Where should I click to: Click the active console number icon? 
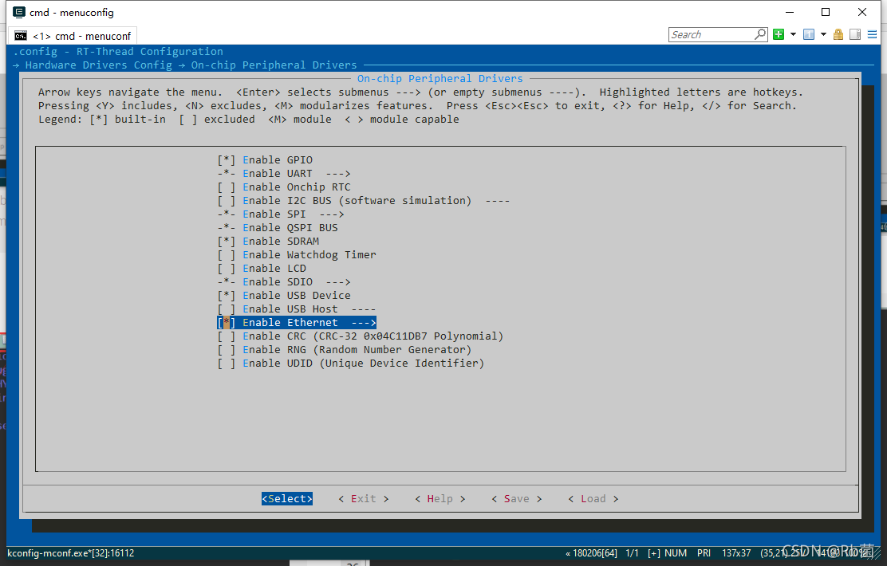coord(809,34)
